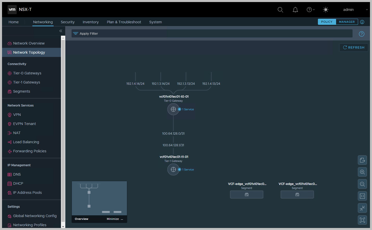Reset topology zoom to 1:1
The width and height of the screenshot is (372, 230).
point(362,196)
